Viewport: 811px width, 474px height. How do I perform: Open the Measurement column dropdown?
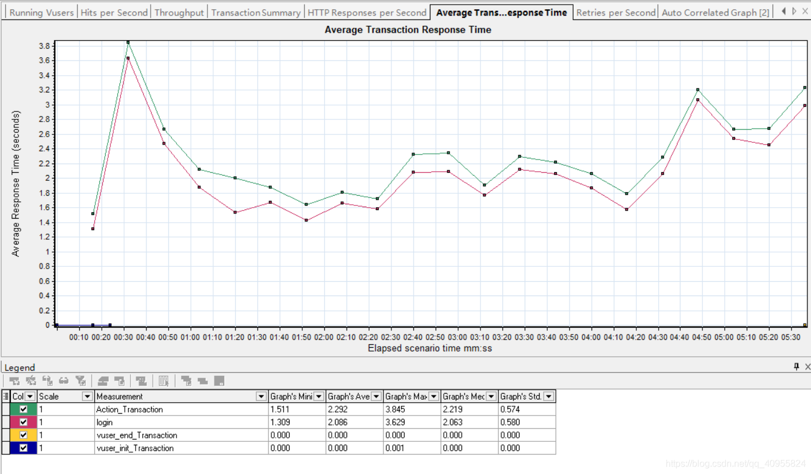[261, 396]
